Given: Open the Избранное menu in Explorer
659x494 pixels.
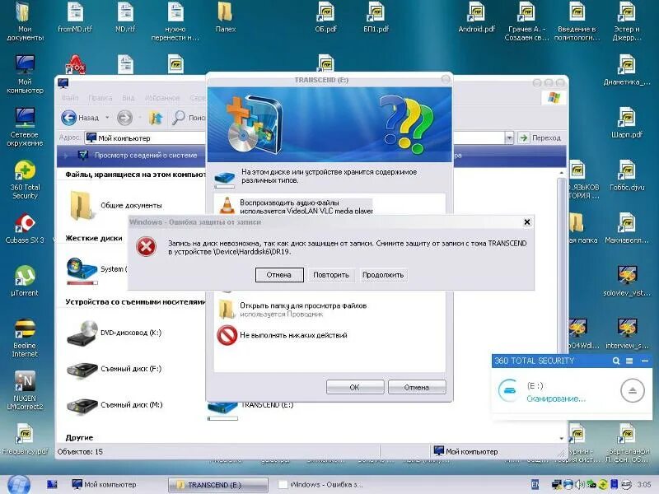Looking at the screenshot, I should click(161, 97).
